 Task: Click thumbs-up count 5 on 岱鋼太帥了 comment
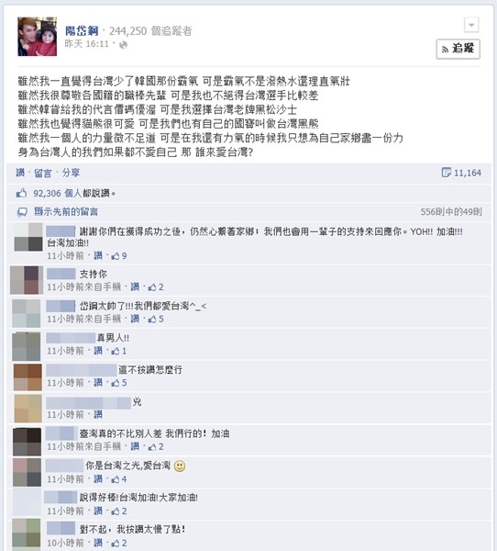(x=156, y=319)
